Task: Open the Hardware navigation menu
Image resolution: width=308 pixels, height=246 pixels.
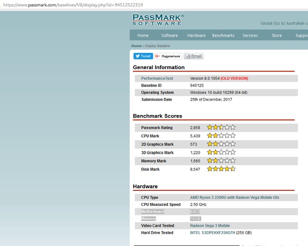Action: click(196, 35)
